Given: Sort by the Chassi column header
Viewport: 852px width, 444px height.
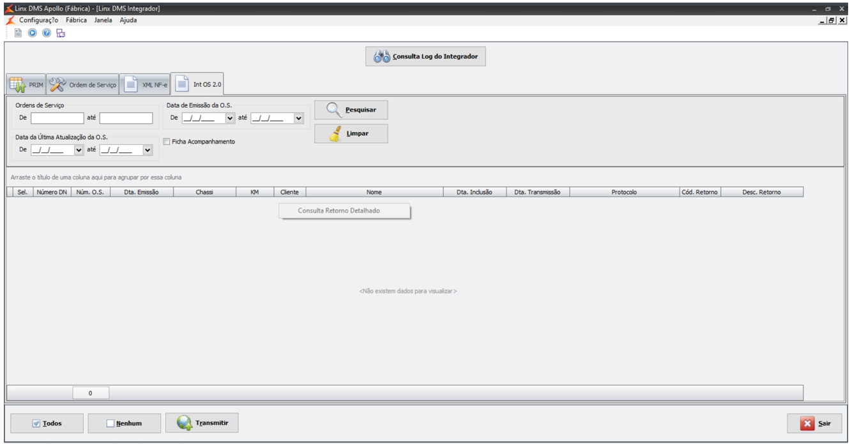Looking at the screenshot, I should coord(204,192).
